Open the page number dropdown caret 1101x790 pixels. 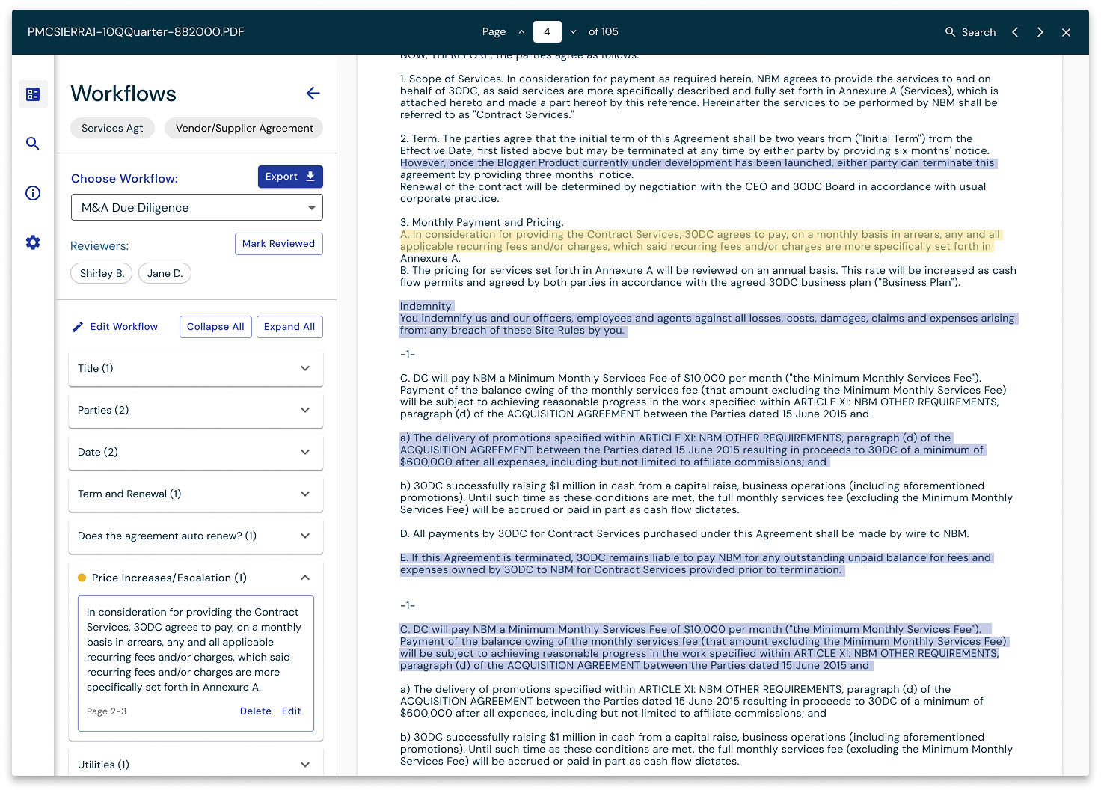click(573, 32)
